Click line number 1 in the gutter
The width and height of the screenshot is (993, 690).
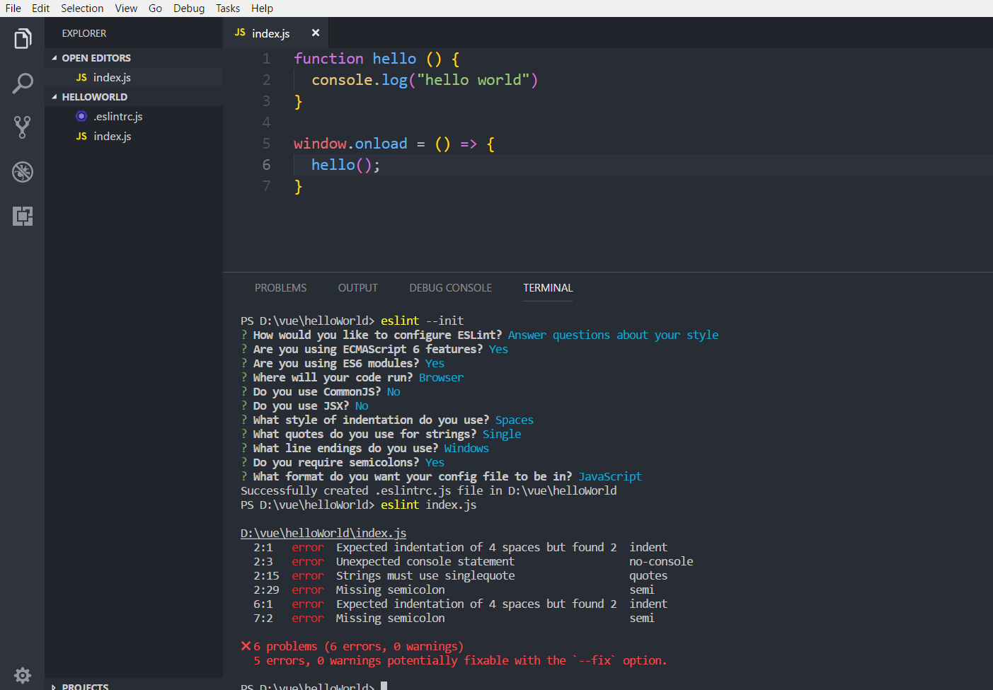[x=266, y=59]
